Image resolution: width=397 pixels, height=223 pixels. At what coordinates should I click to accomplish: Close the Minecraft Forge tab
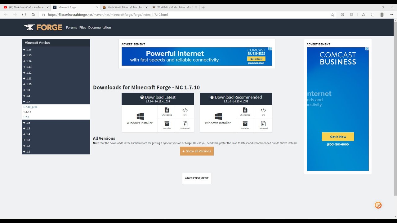pos(97,7)
